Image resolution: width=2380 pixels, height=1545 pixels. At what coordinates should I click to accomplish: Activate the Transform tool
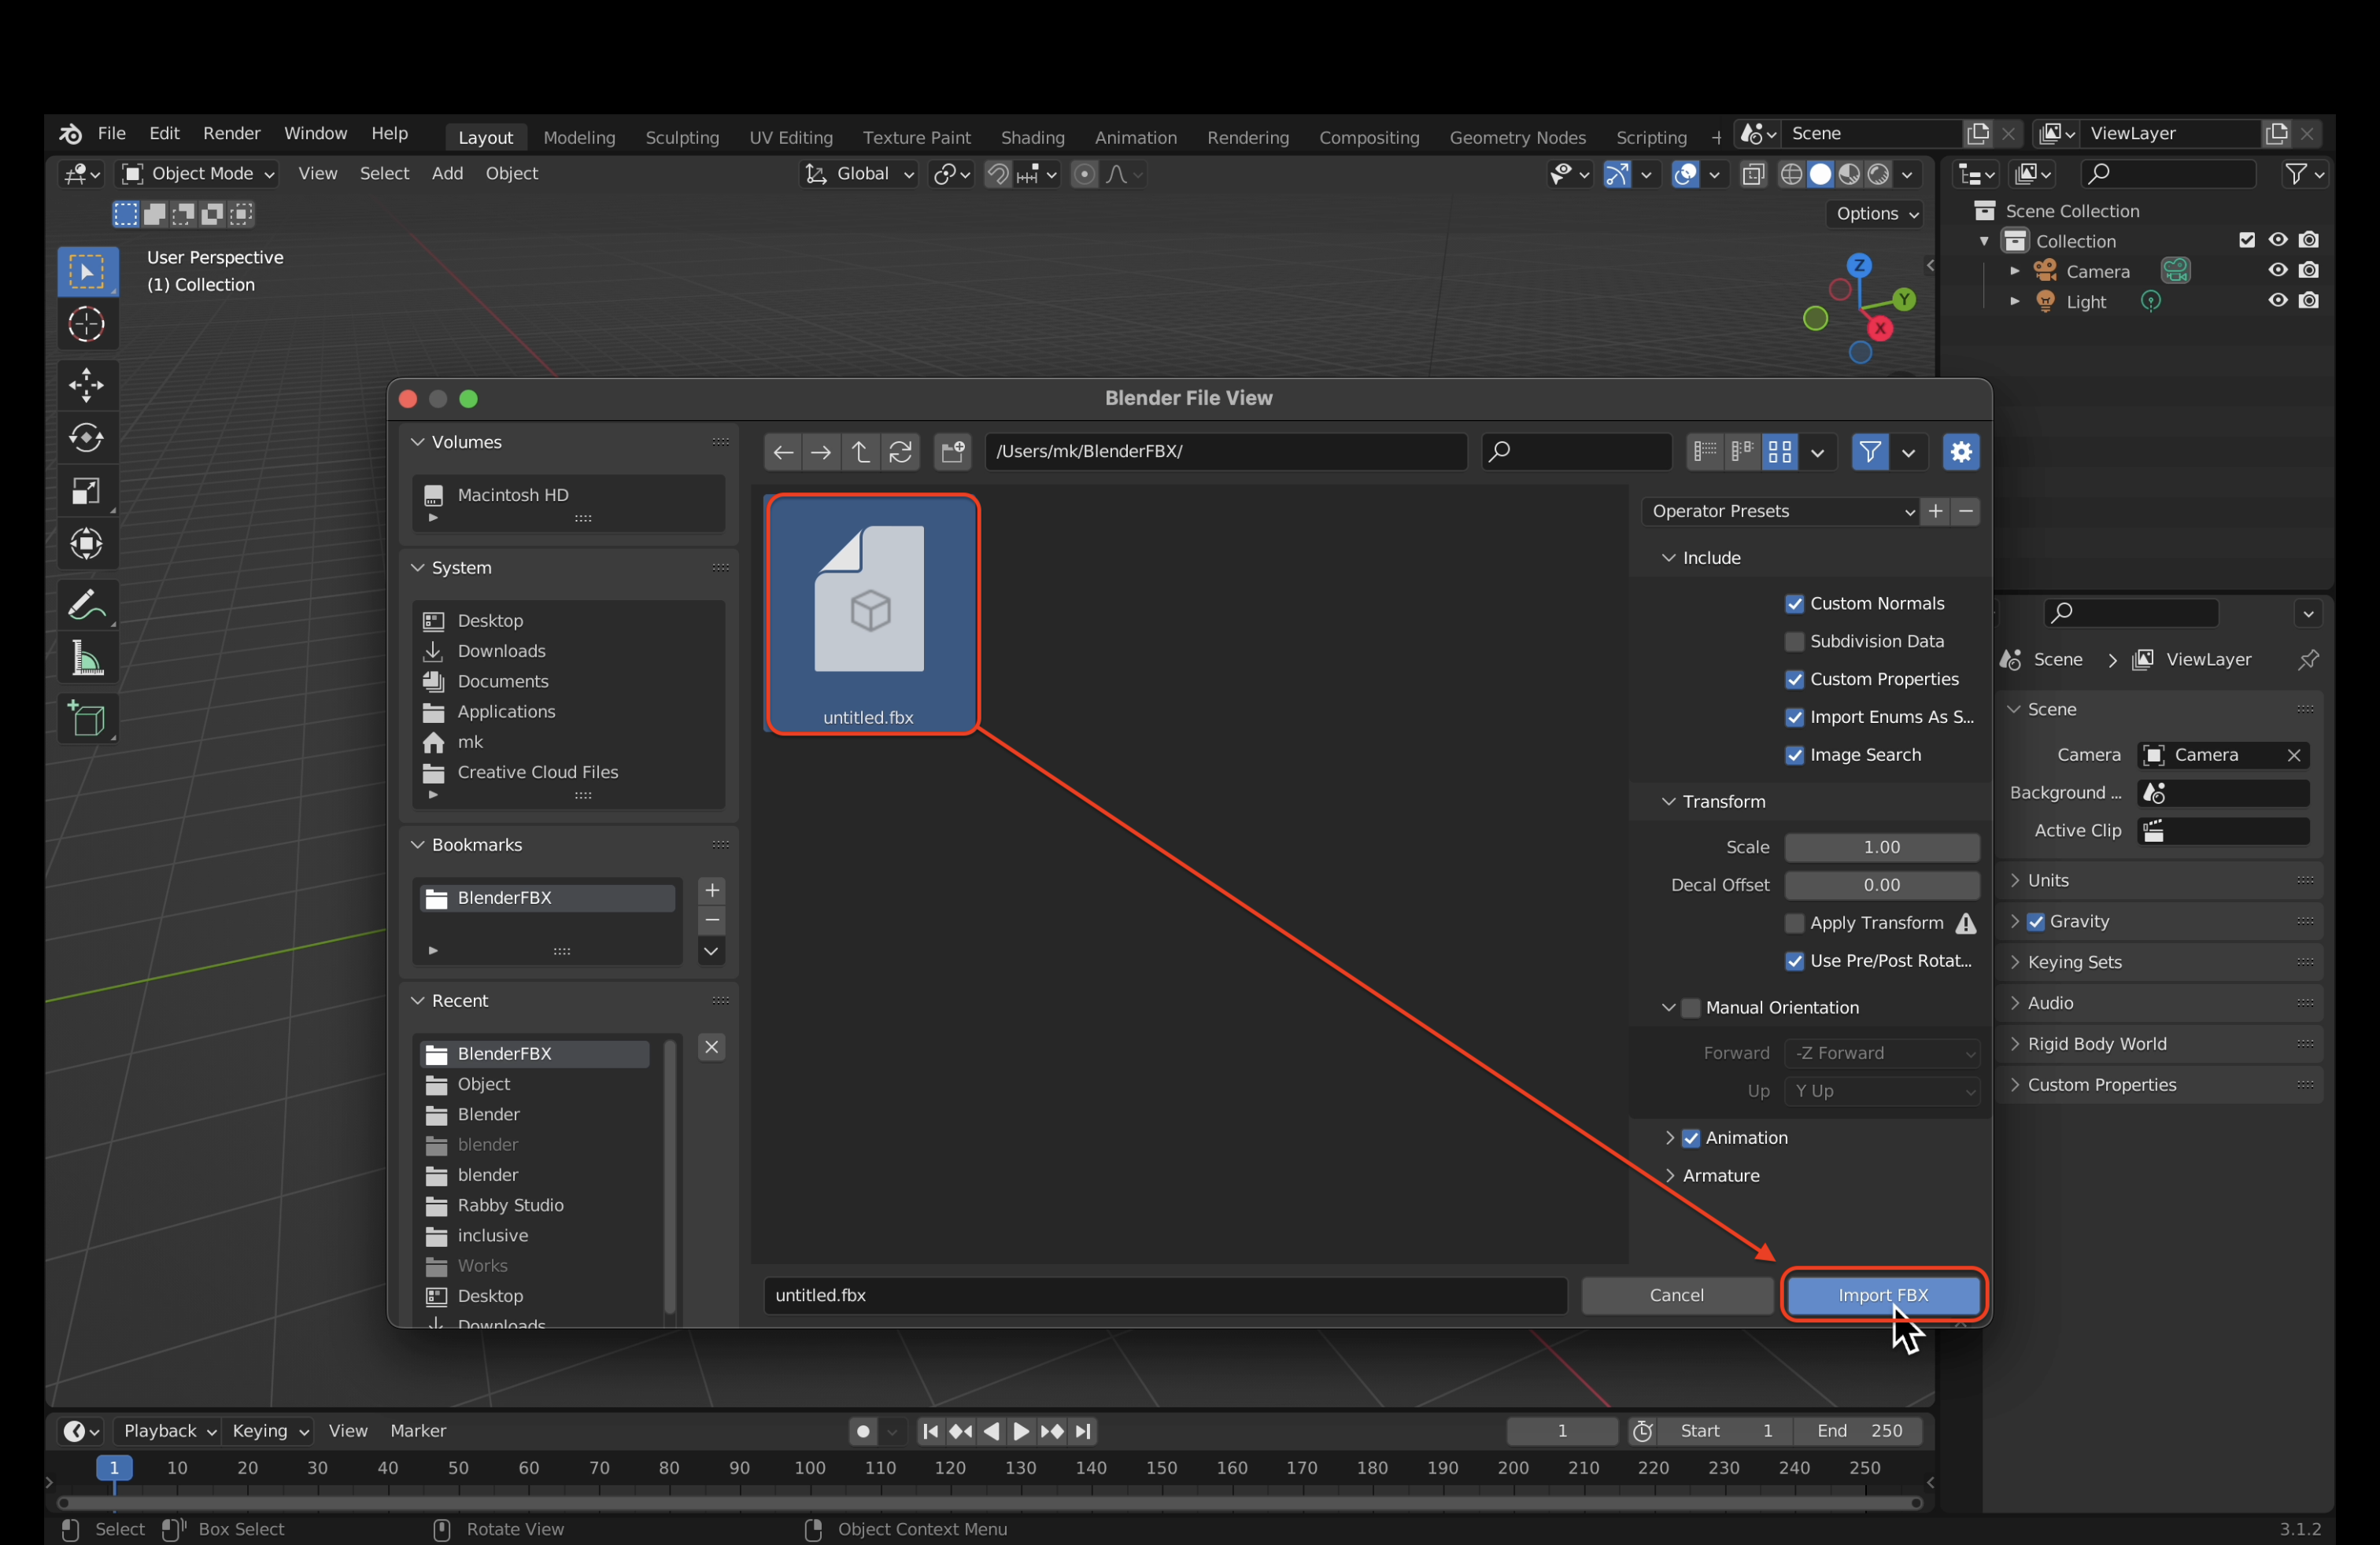pyautogui.click(x=87, y=544)
